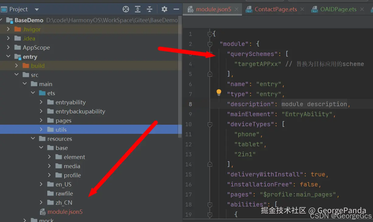Collapse the main folder
Viewport: 373px width, 222px height.
coord(25,84)
